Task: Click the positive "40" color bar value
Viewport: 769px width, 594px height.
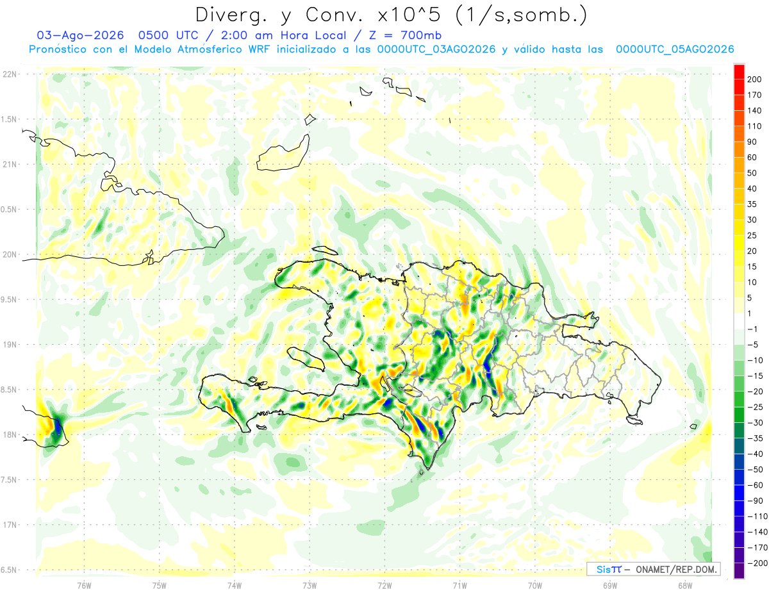Action: pyautogui.click(x=752, y=189)
